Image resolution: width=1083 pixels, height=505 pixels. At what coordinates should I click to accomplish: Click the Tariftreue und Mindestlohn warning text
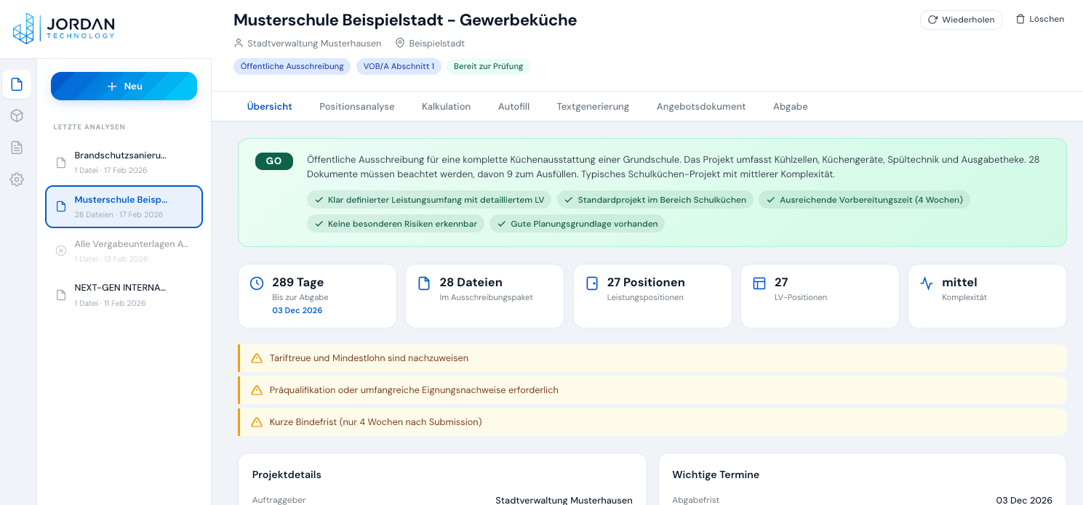pos(369,358)
